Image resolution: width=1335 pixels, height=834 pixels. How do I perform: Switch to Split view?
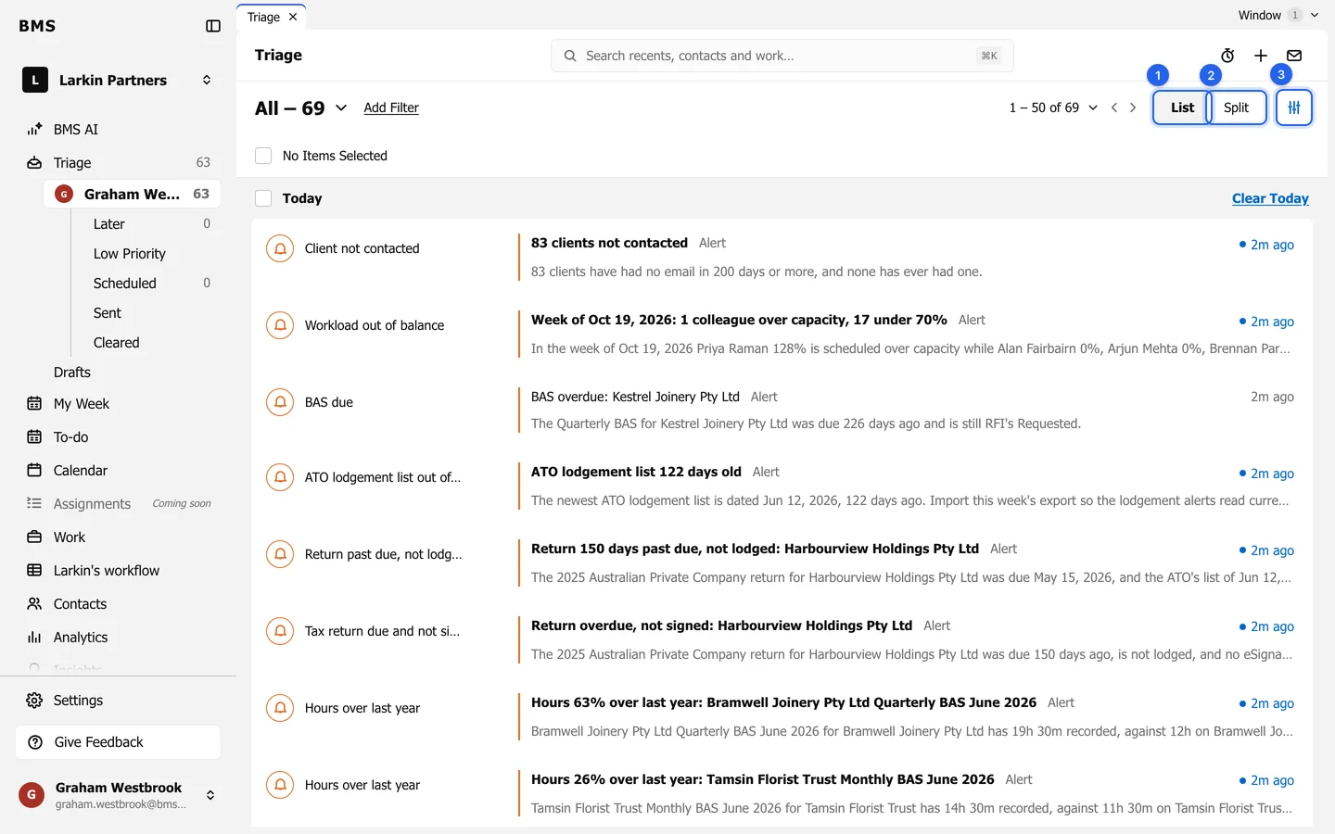coord(1237,107)
